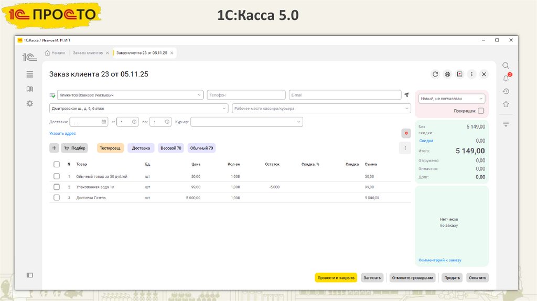
Task: Check the row 'Доставка Газель'
Action: [57, 198]
